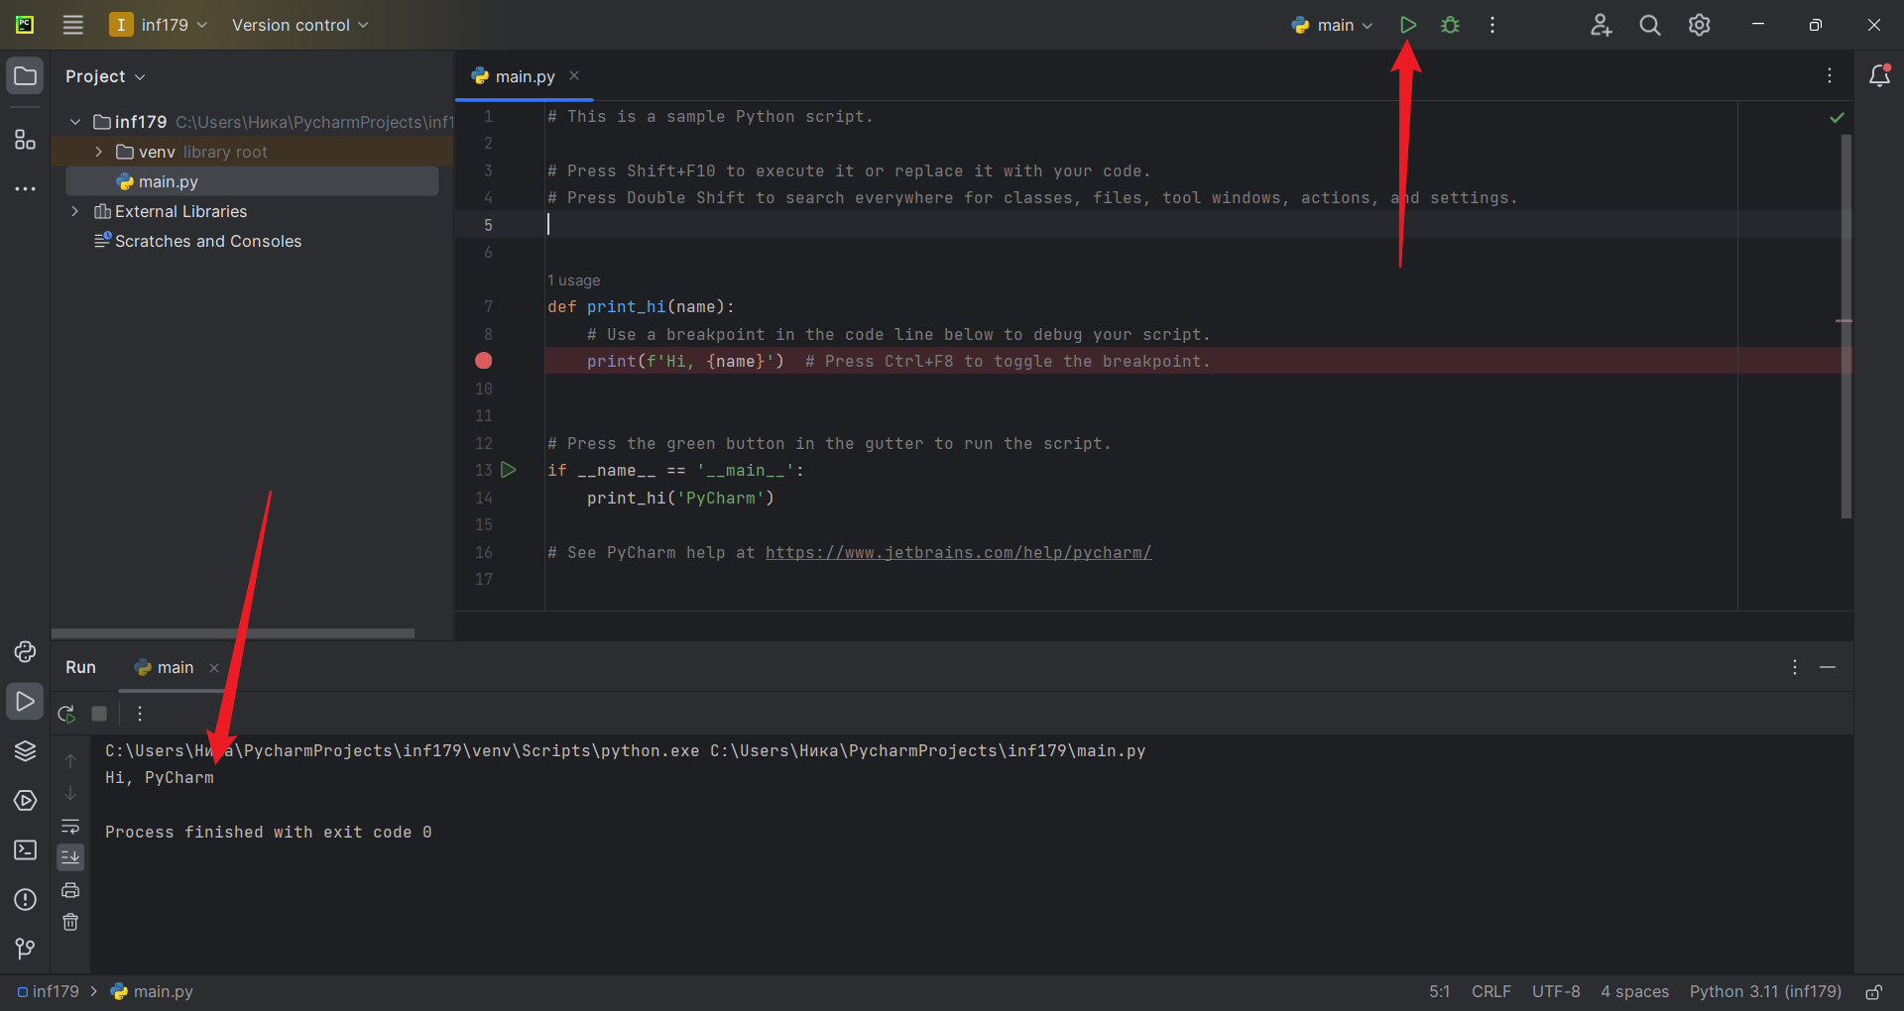Toggle scroll to end in run console
Screen dimensions: 1904x1011
(x=70, y=856)
